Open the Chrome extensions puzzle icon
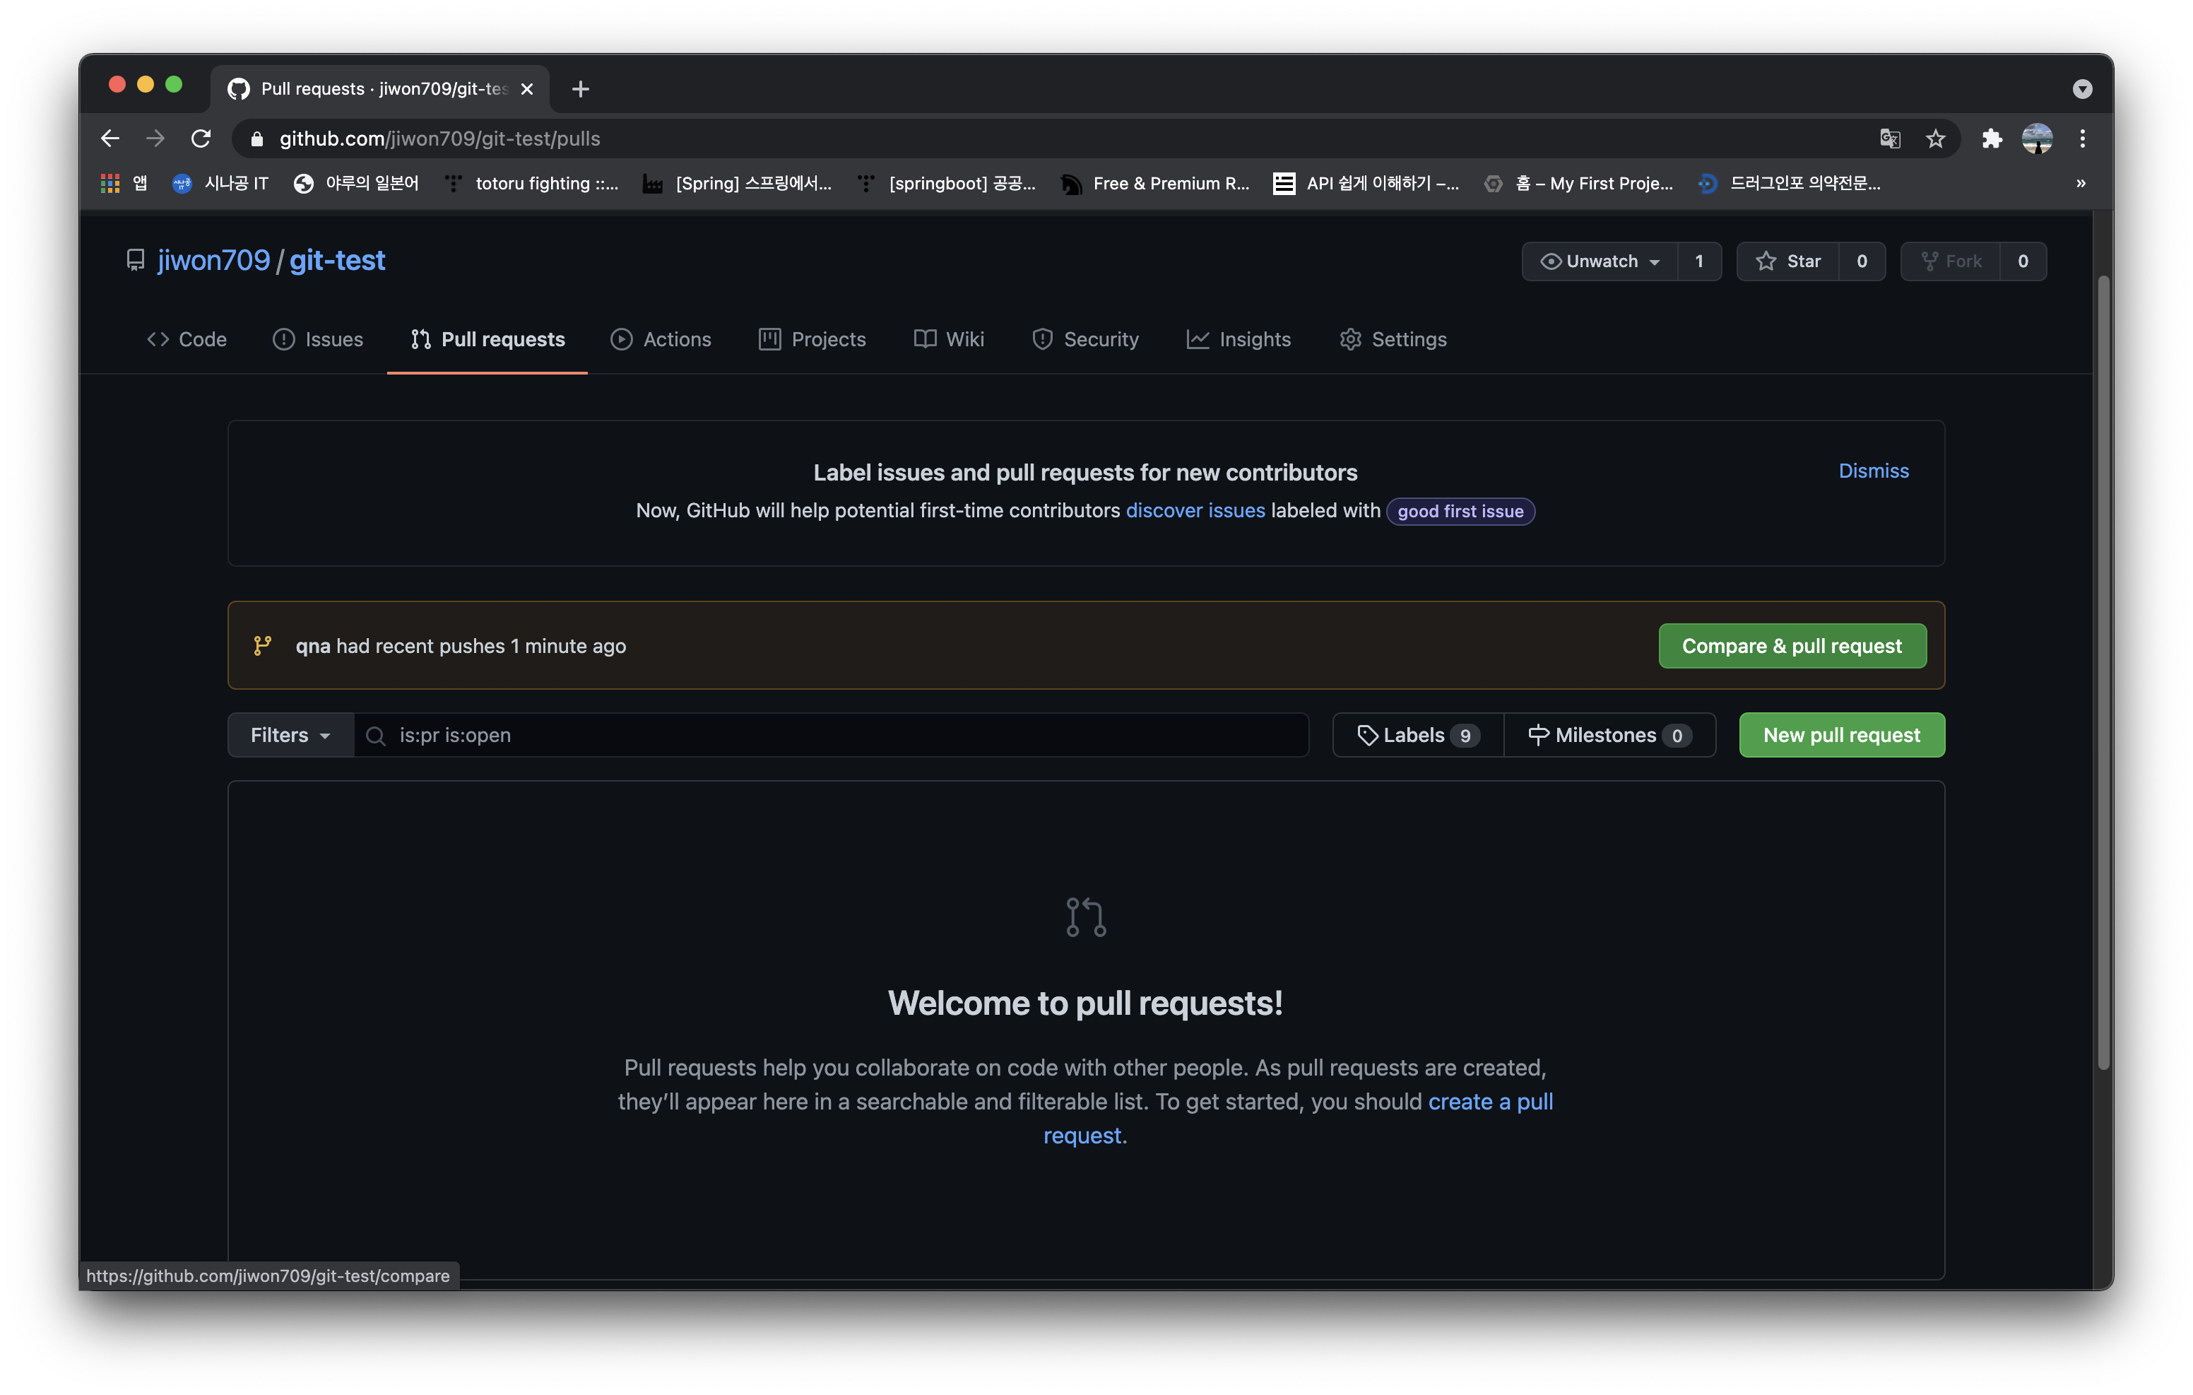 (x=1992, y=139)
